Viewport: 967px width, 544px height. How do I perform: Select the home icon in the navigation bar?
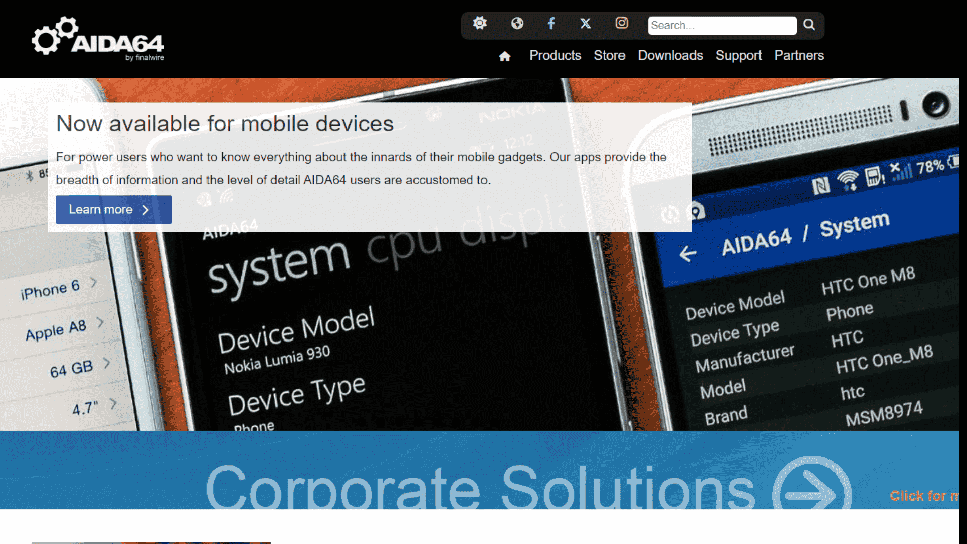[505, 57]
